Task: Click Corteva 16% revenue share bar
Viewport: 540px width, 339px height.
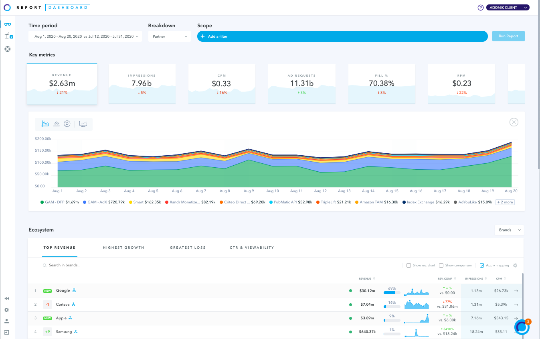Action: point(392,307)
